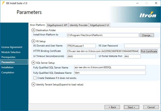
Task: Open the EdgeExplorer2 UI tab
Action: point(99,25)
